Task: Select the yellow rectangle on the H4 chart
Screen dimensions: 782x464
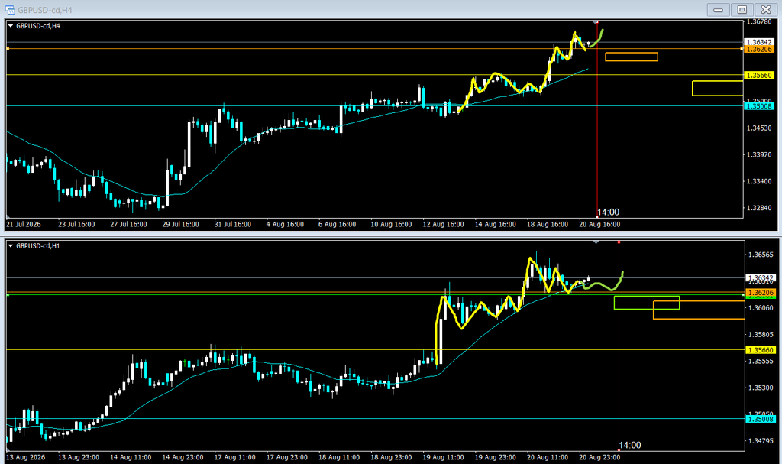Action: 718,88
